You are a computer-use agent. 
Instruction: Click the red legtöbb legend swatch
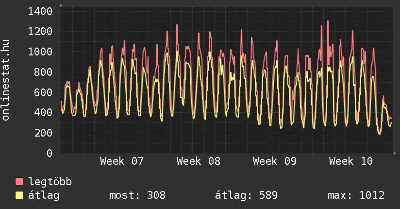19,182
